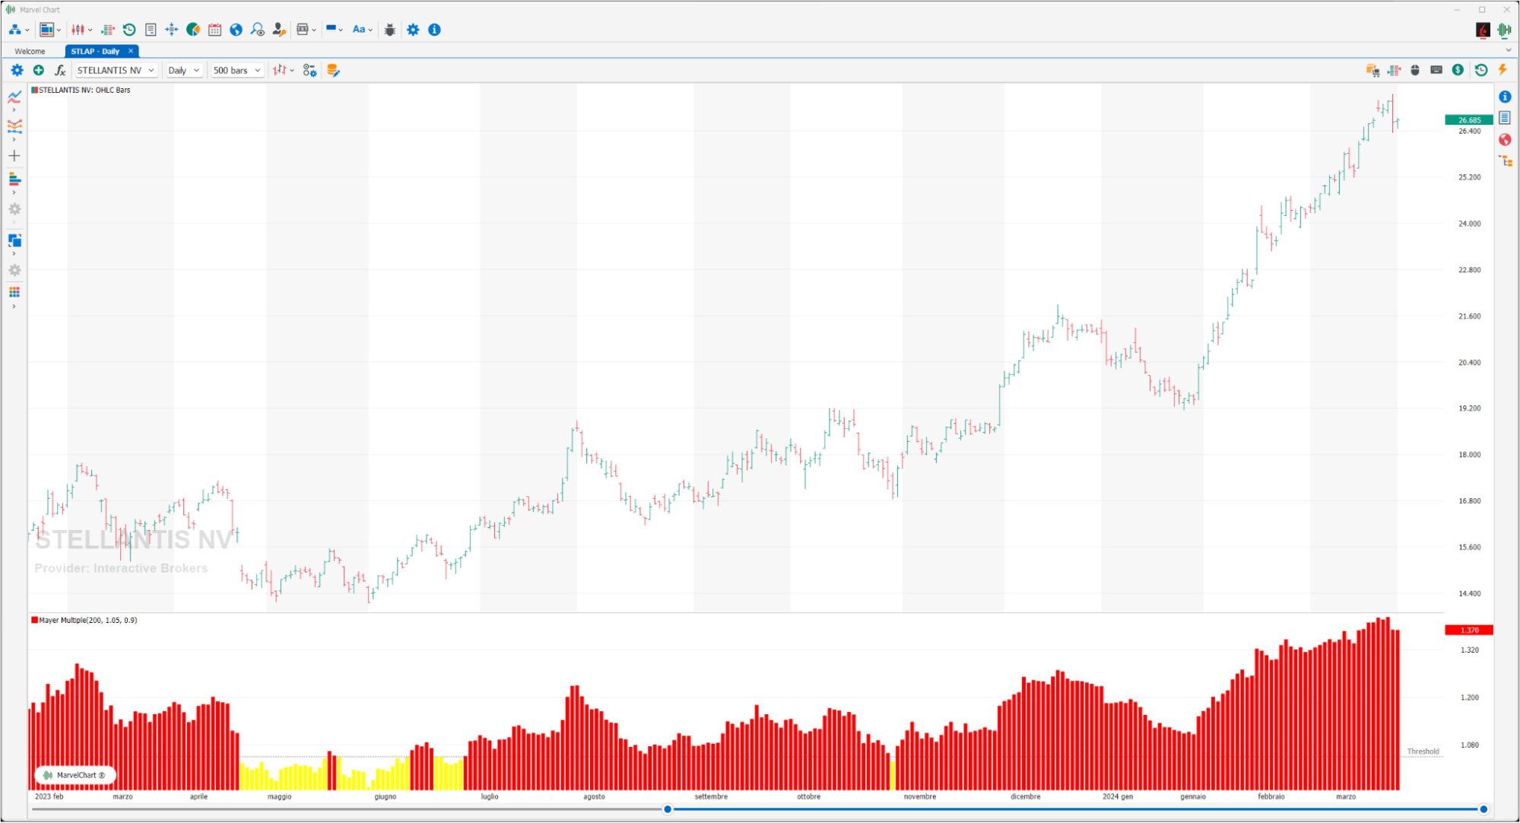
Task: Open the blue line color dropdown
Action: click(x=335, y=30)
